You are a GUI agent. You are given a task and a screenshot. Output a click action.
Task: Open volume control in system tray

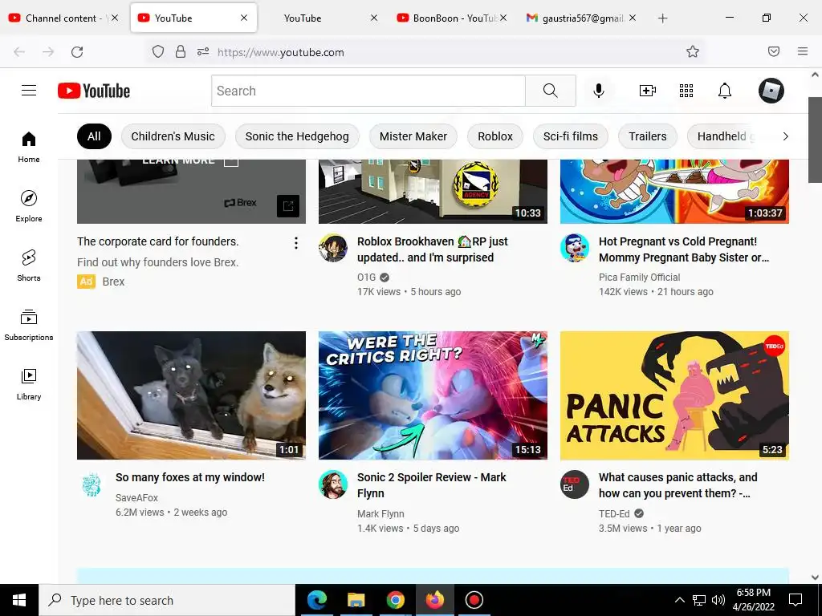(718, 600)
